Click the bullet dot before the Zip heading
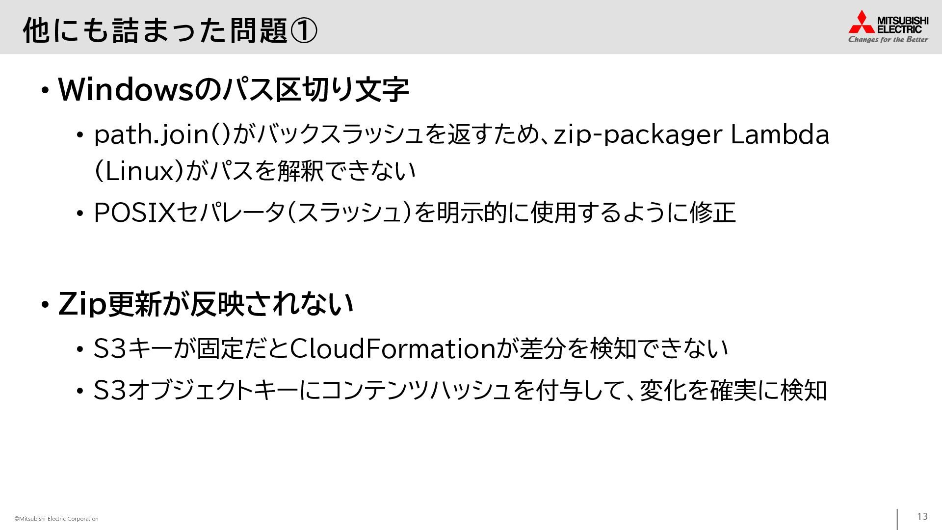This screenshot has width=942, height=530. pos(45,305)
